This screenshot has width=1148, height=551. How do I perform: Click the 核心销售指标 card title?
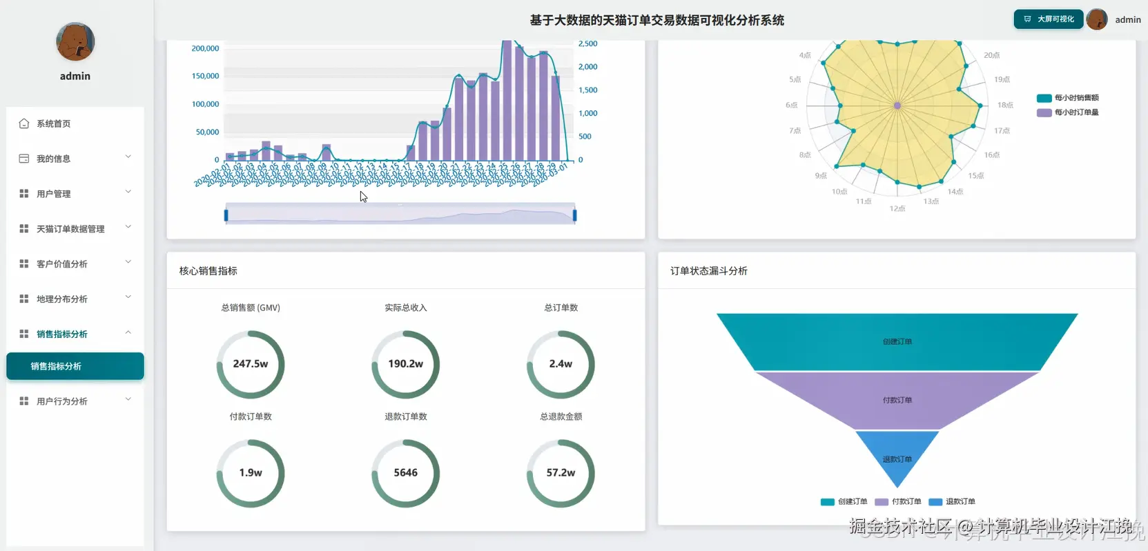point(208,271)
